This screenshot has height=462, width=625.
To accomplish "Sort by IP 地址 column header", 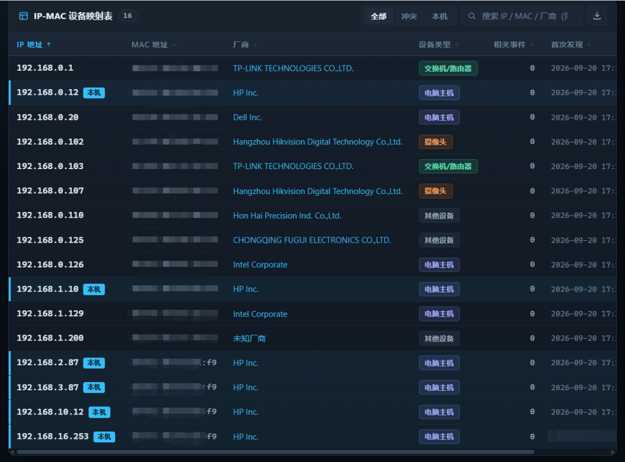I will click(34, 45).
